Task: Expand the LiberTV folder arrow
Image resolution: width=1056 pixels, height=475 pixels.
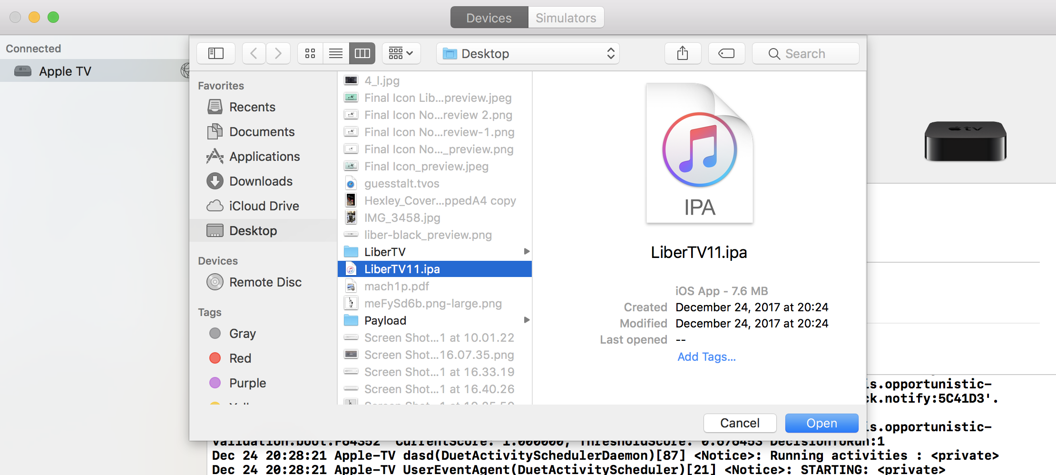Action: [x=526, y=252]
